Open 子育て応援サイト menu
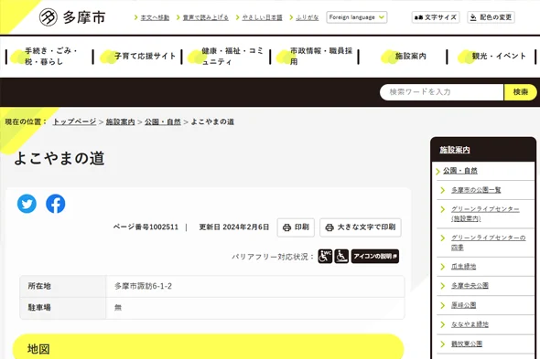 coord(138,57)
